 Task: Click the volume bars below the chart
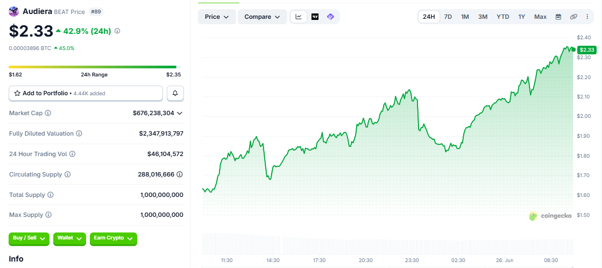[x=387, y=243]
